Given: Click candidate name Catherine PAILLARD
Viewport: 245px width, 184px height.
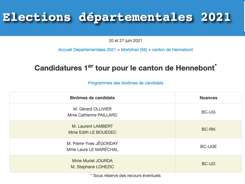Looking at the screenshot, I should (x=92, y=115).
